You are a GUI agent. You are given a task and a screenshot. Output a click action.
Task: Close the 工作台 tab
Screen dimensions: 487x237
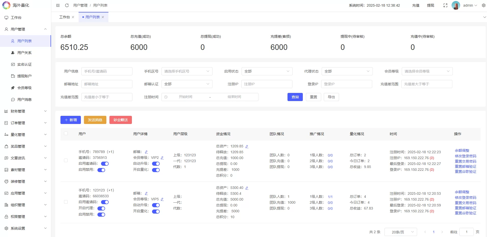coord(73,17)
